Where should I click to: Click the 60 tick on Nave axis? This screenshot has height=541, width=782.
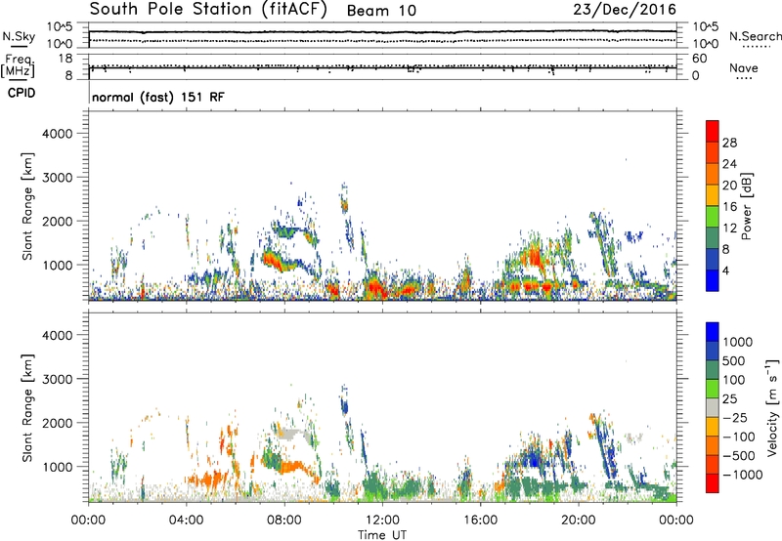[x=699, y=59]
